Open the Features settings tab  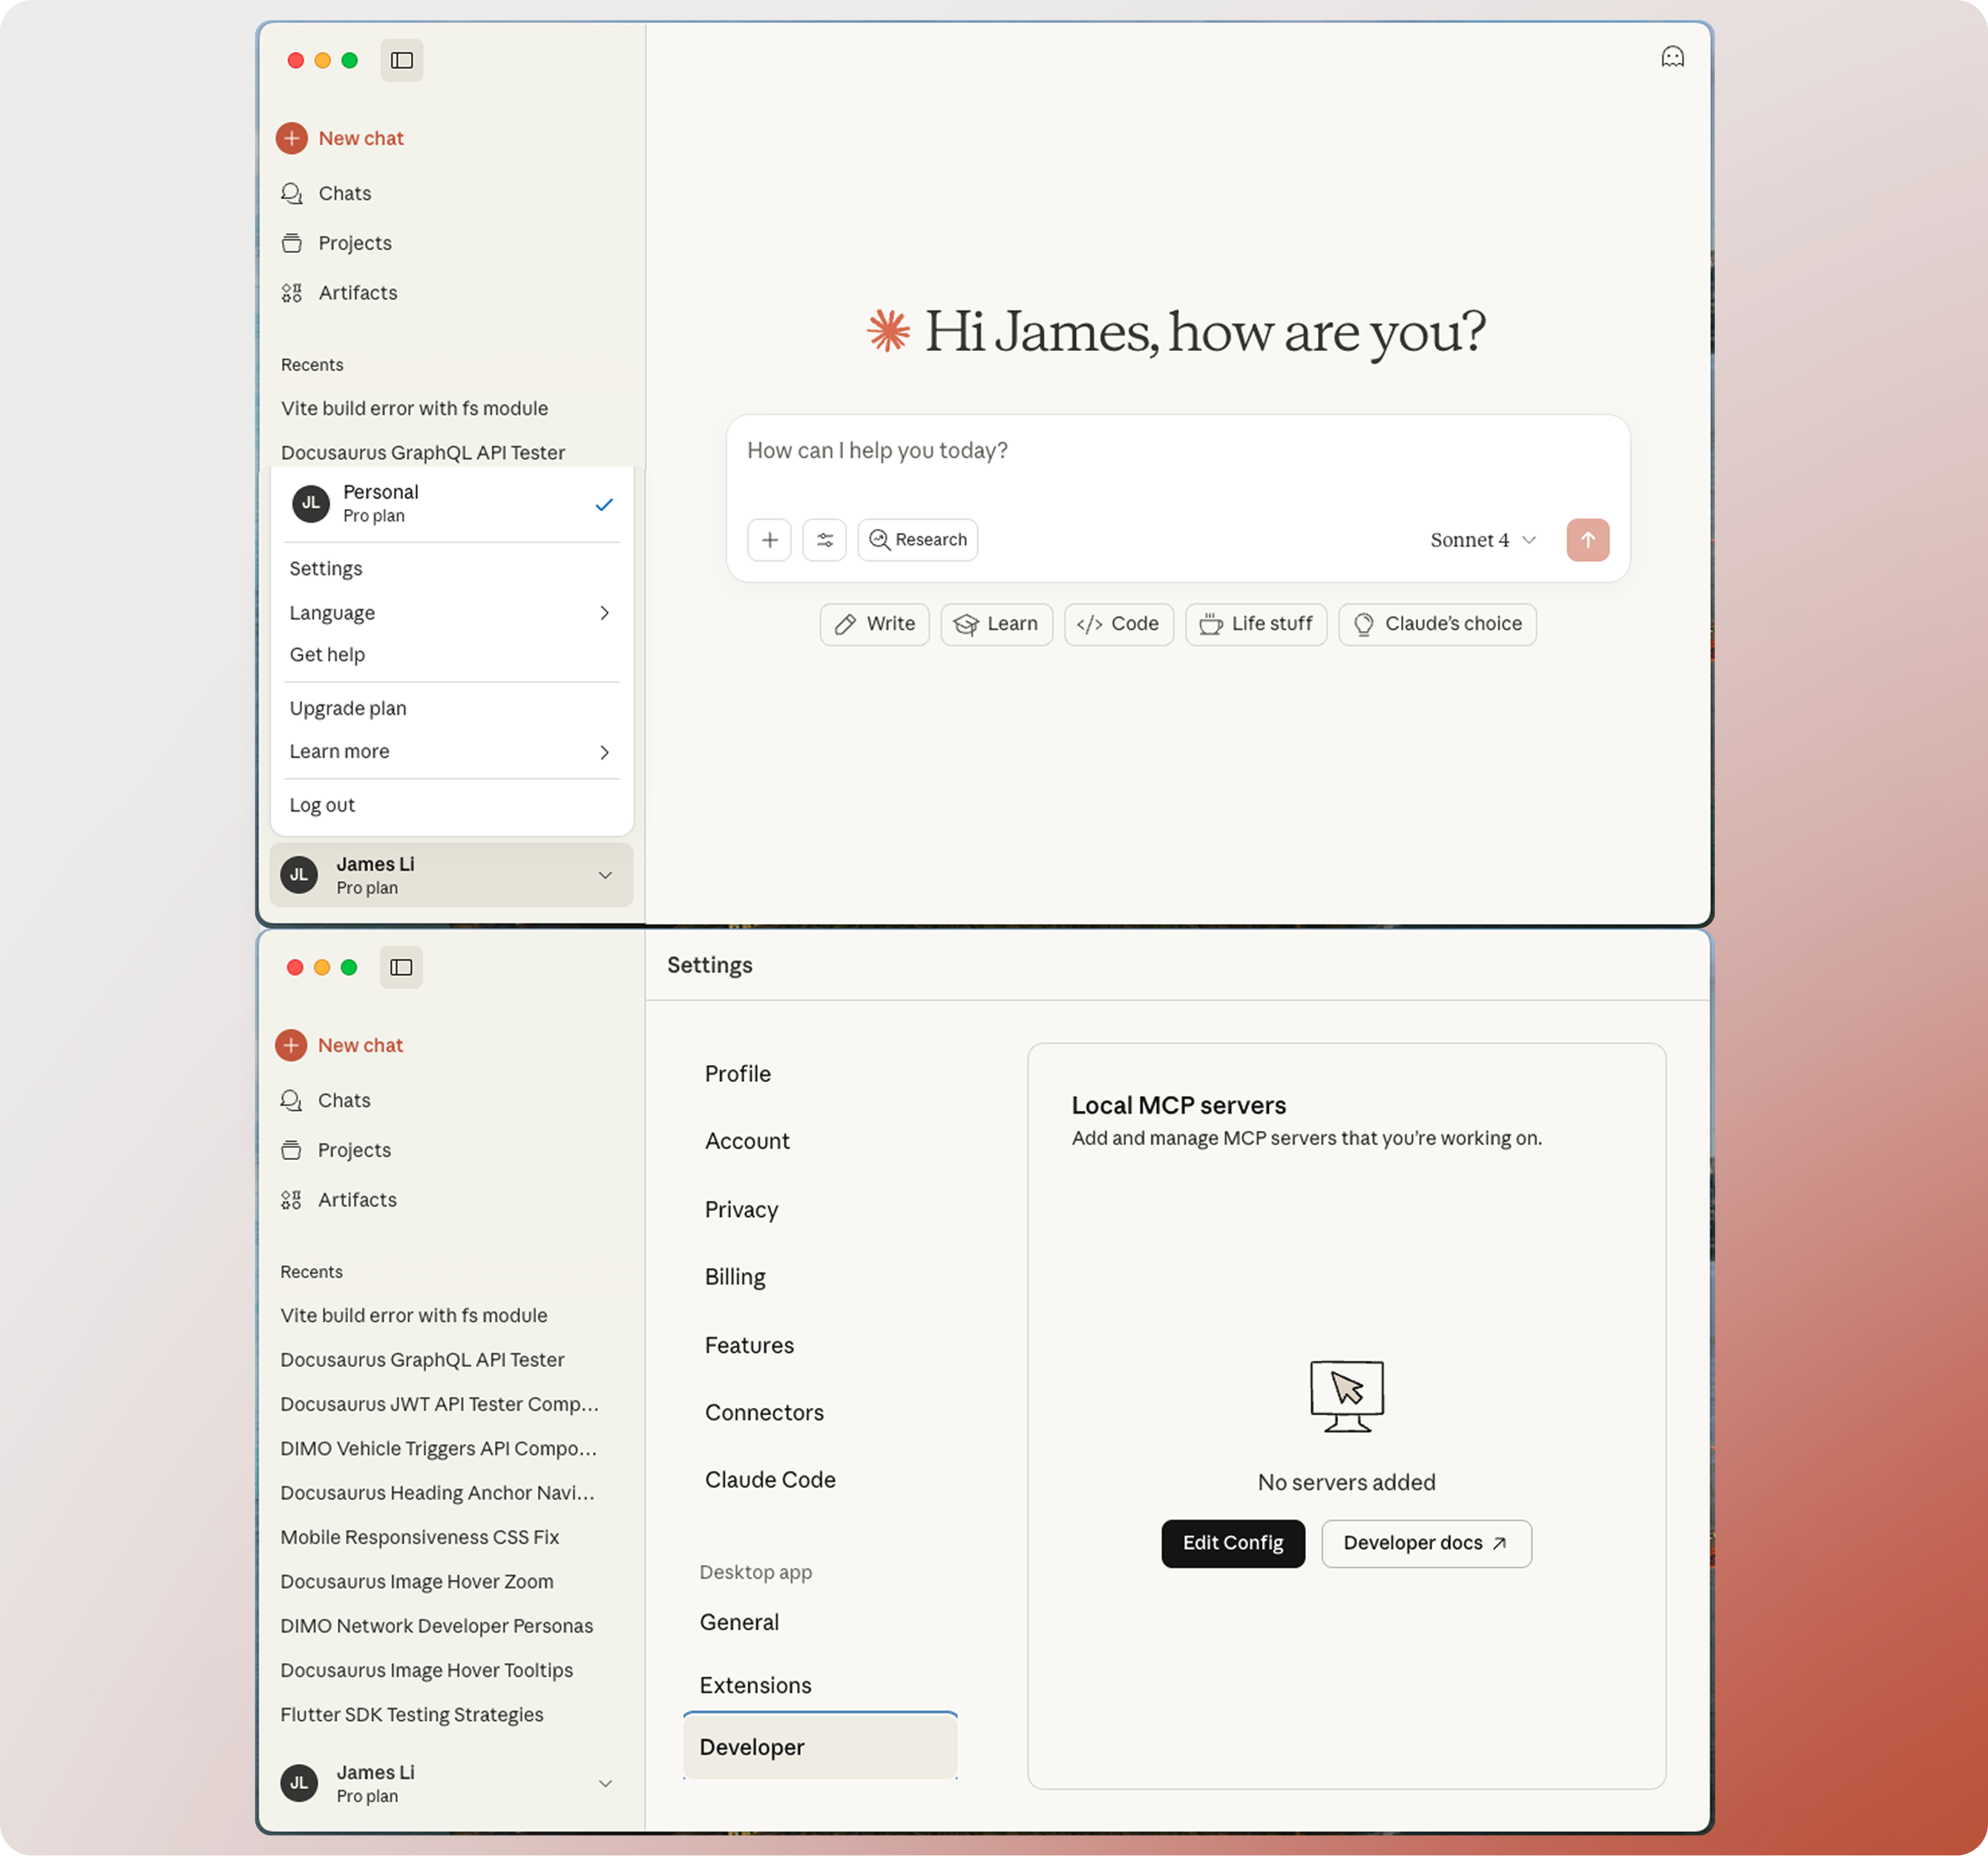(749, 1345)
